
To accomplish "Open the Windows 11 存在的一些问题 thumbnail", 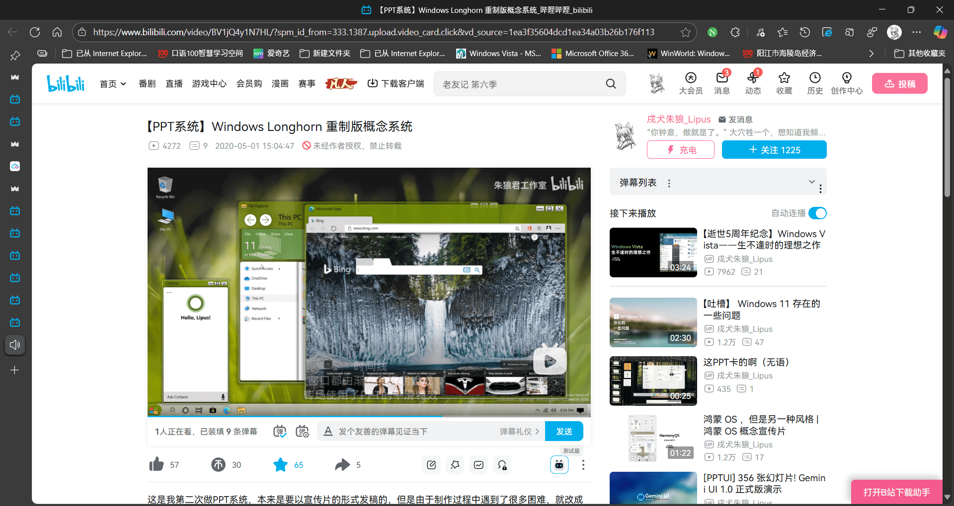I will [x=653, y=322].
